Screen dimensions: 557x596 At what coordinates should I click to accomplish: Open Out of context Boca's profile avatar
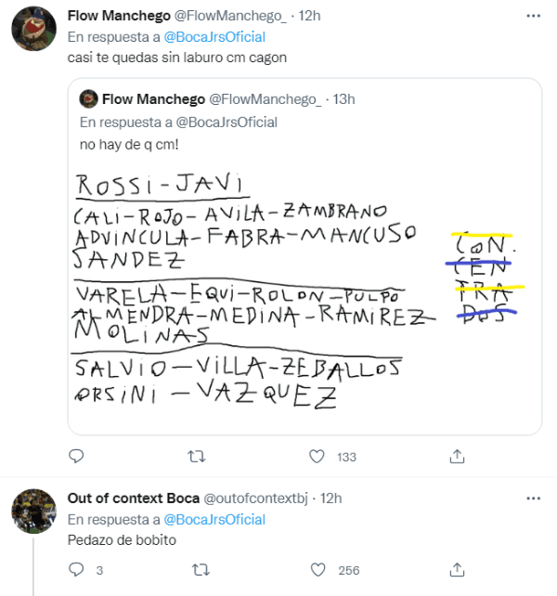(32, 512)
